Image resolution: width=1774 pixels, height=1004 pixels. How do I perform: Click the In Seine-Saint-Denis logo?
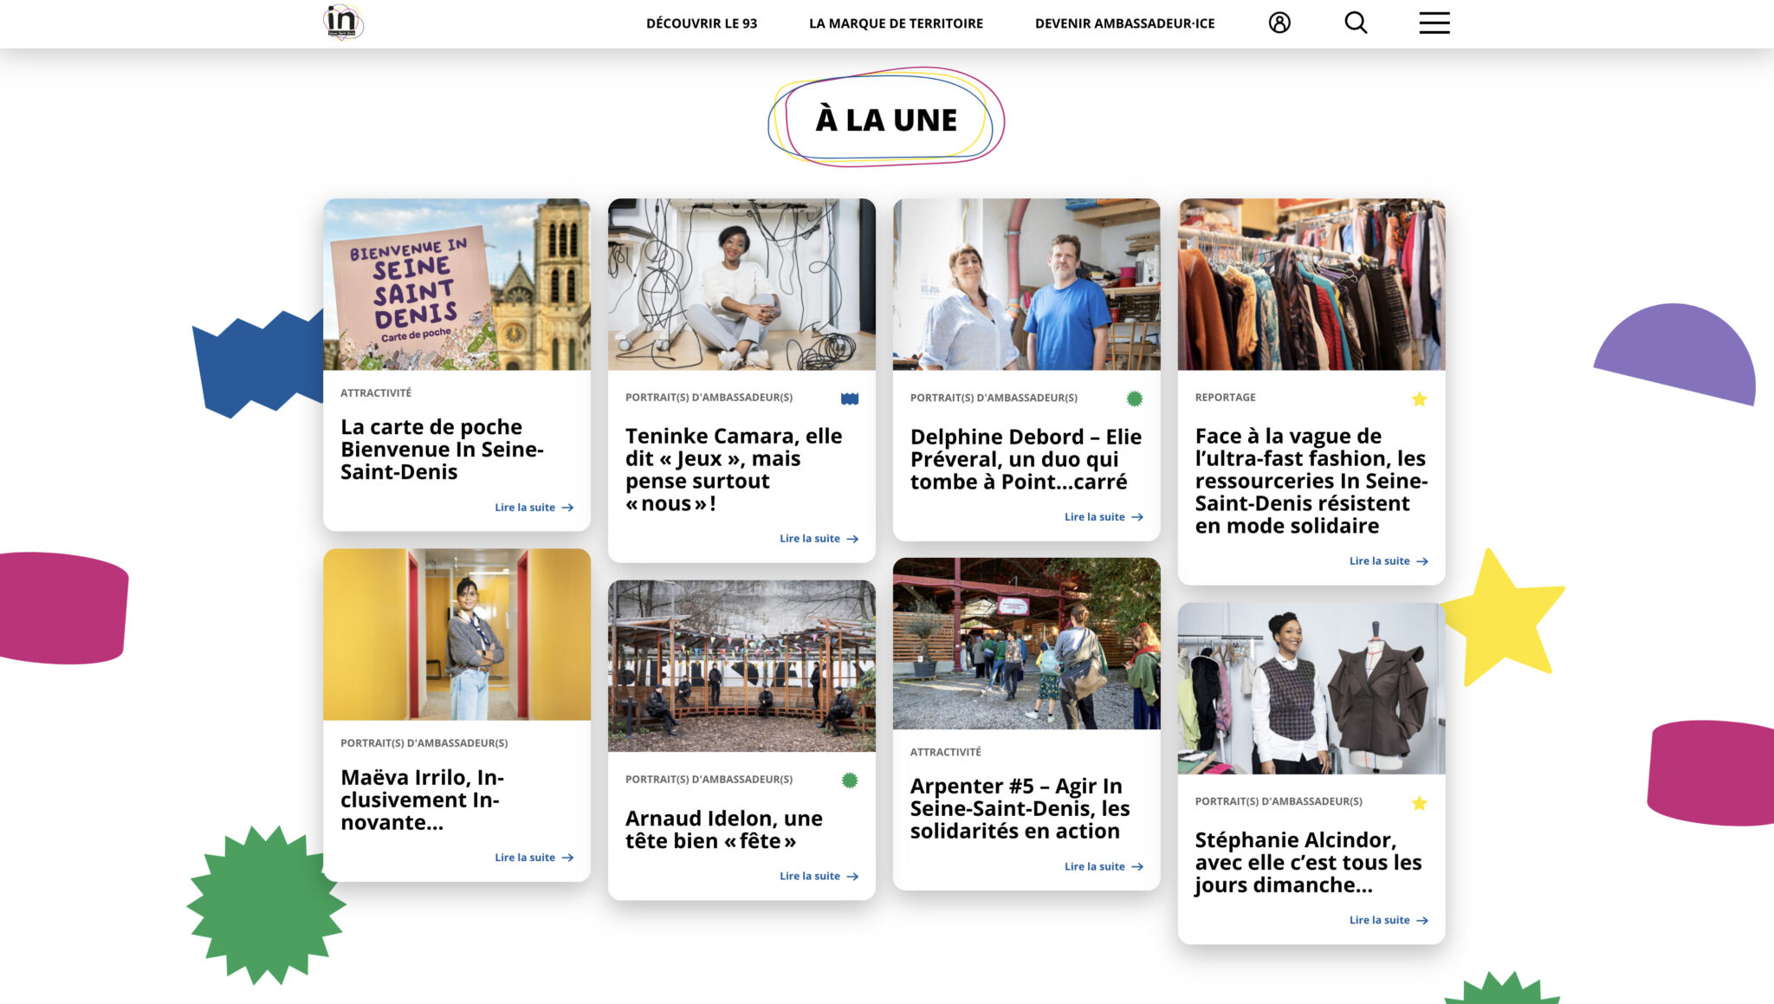[x=343, y=23]
